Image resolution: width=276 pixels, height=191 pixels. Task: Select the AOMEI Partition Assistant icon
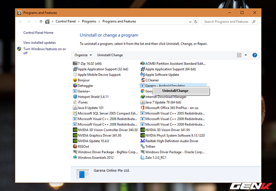pyautogui.click(x=142, y=63)
